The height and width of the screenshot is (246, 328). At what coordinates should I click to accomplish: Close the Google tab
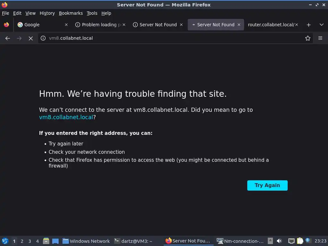pyautogui.click(x=66, y=25)
